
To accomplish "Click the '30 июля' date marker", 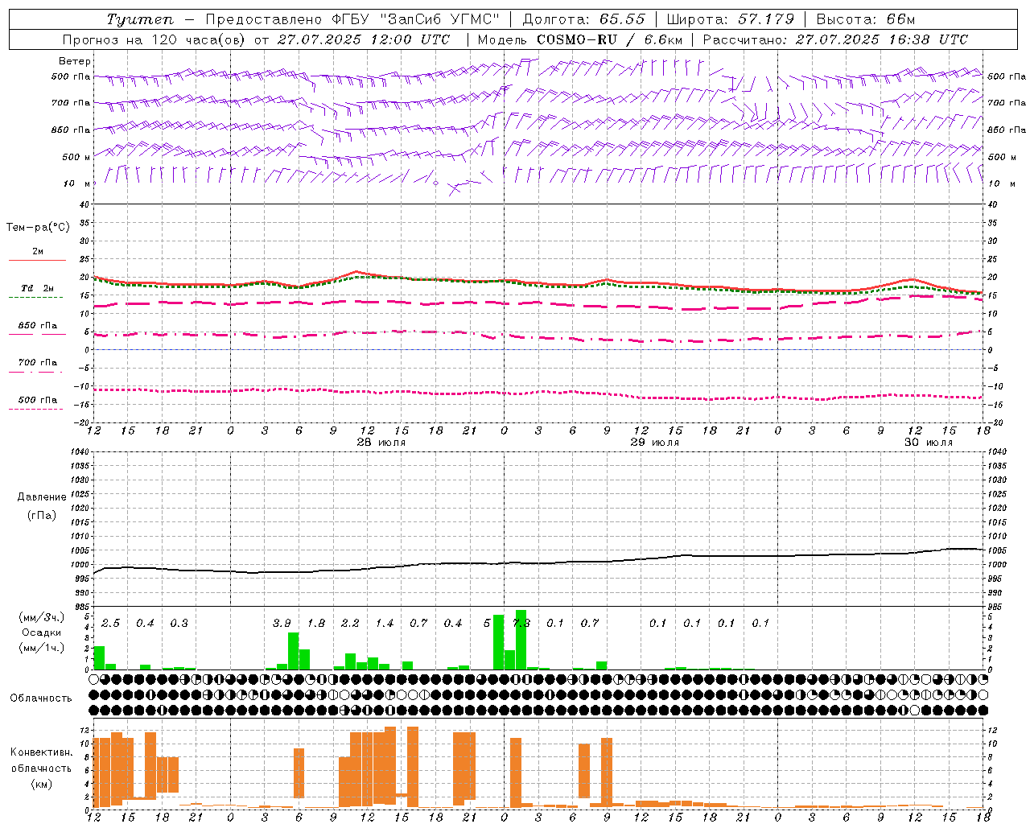I will click(928, 443).
